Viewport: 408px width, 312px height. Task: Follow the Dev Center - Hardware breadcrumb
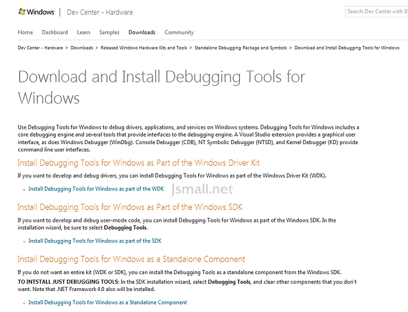(40, 48)
